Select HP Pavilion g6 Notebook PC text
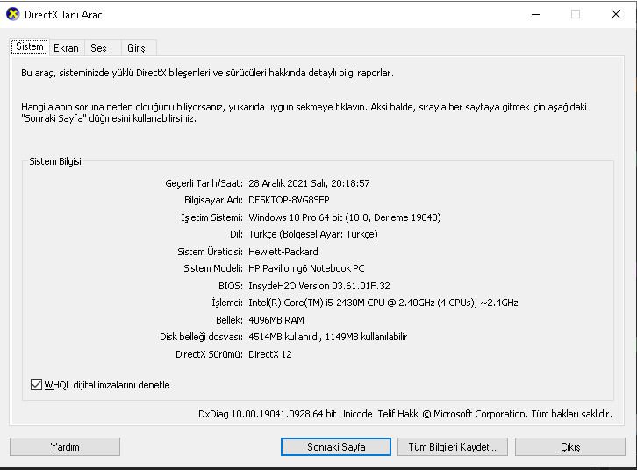Image resolution: width=637 pixels, height=470 pixels. (x=306, y=268)
